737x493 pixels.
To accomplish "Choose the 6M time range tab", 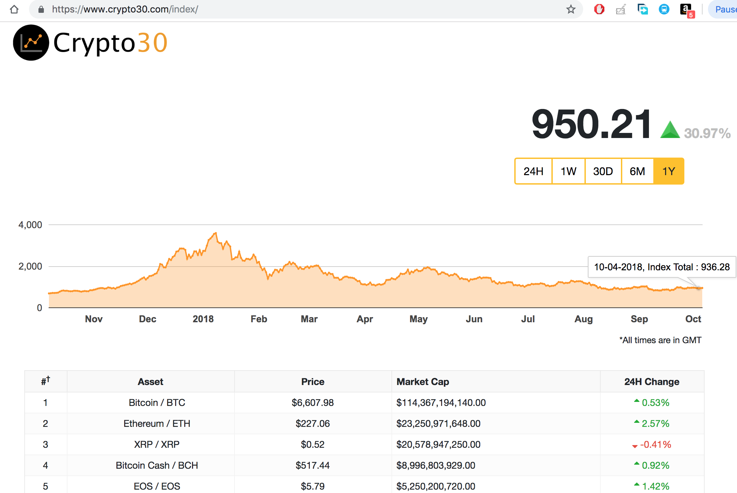I will coord(637,171).
